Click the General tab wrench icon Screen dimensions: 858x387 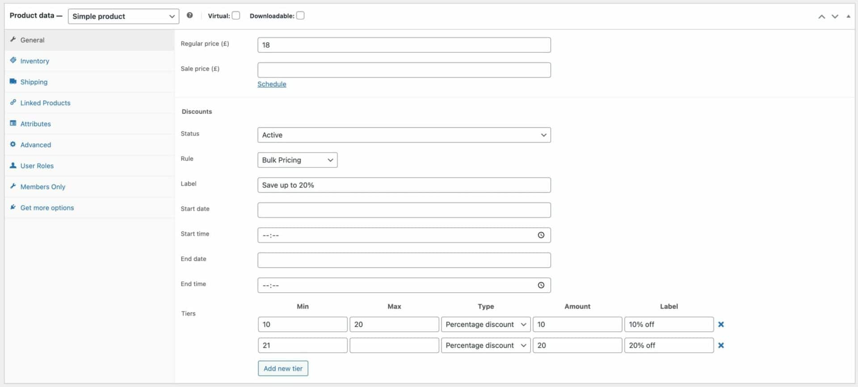tap(13, 39)
